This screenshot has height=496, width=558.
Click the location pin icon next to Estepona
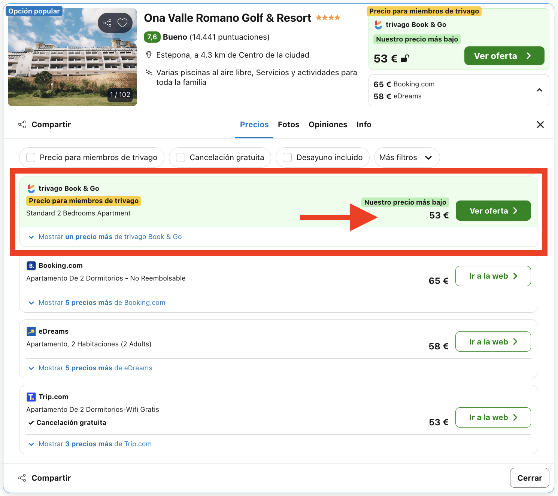tap(149, 55)
